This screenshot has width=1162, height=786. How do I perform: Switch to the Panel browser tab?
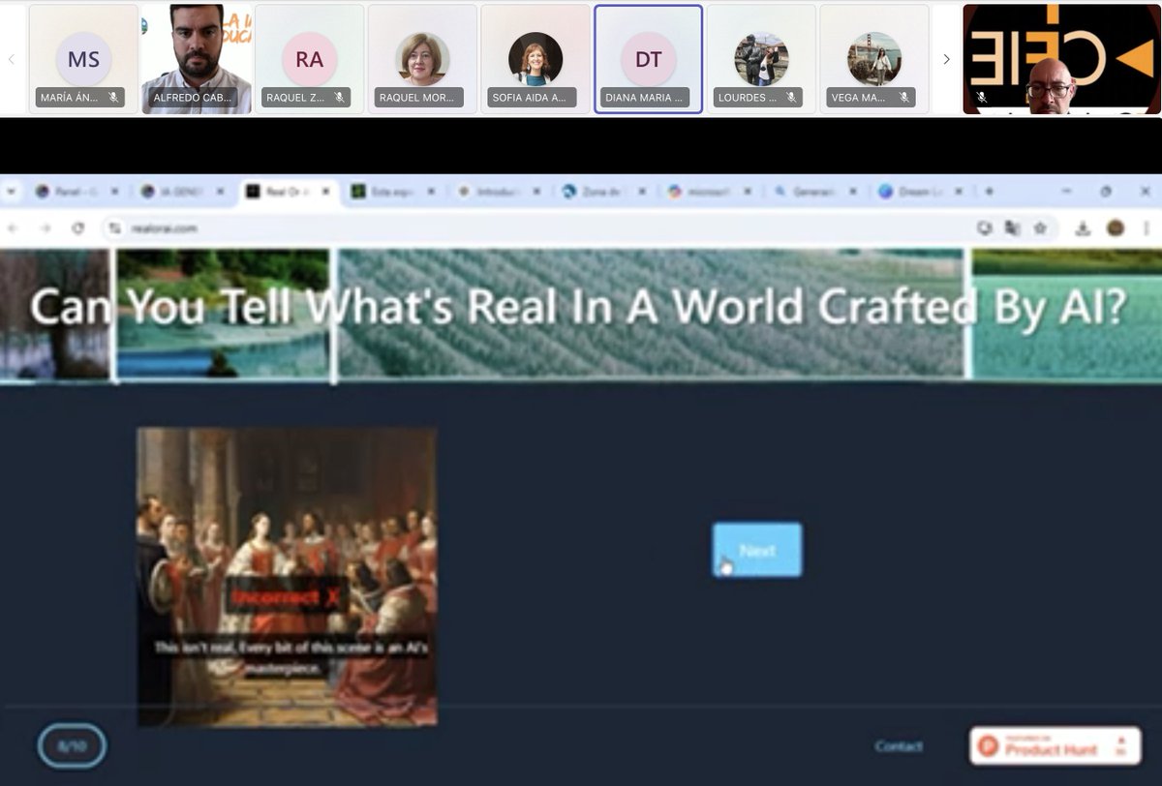click(76, 192)
